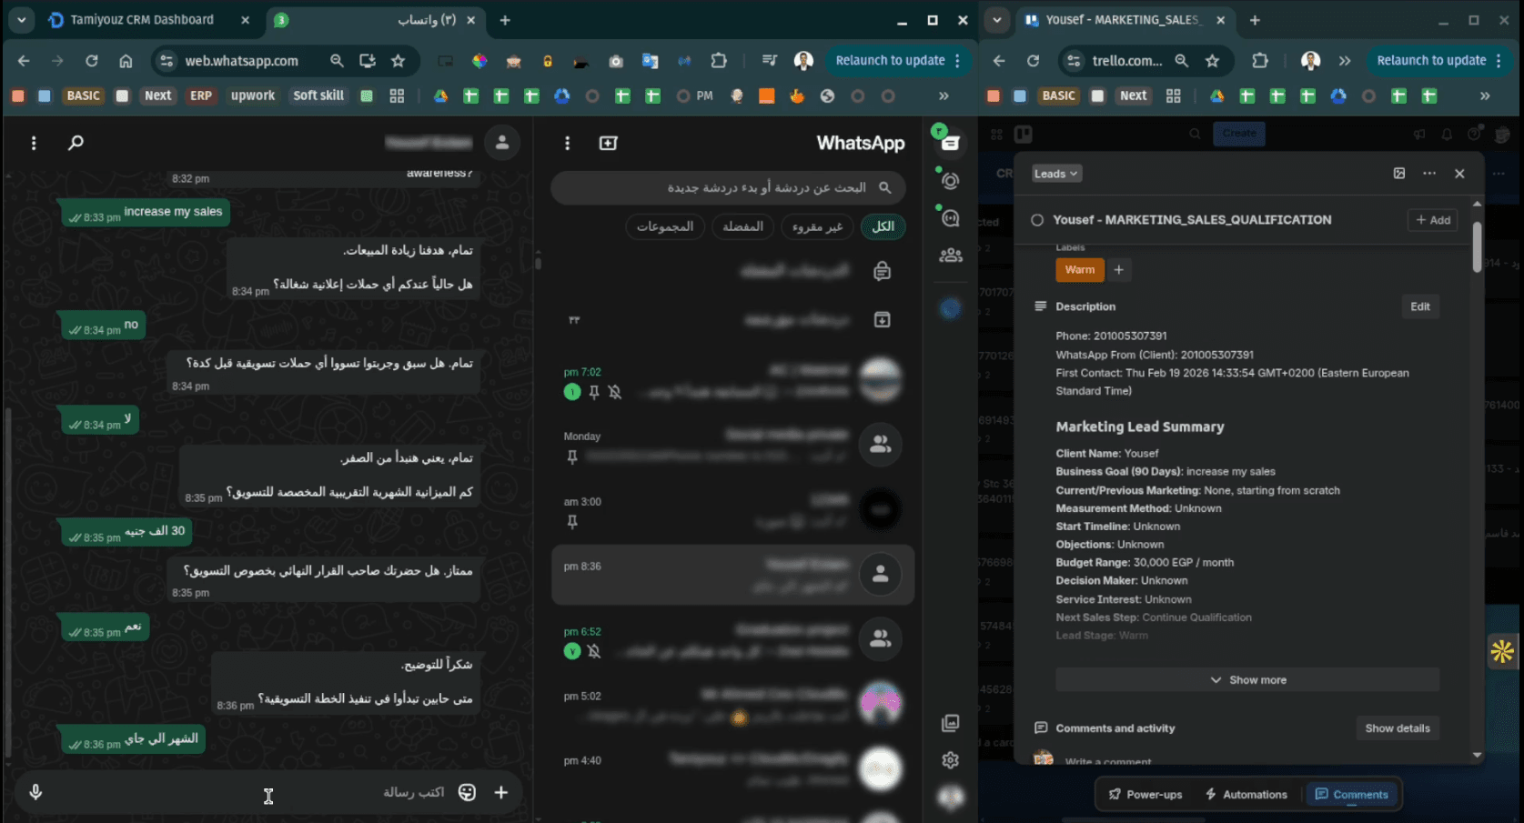Open the chat from 8:36 pm

(x=732, y=575)
